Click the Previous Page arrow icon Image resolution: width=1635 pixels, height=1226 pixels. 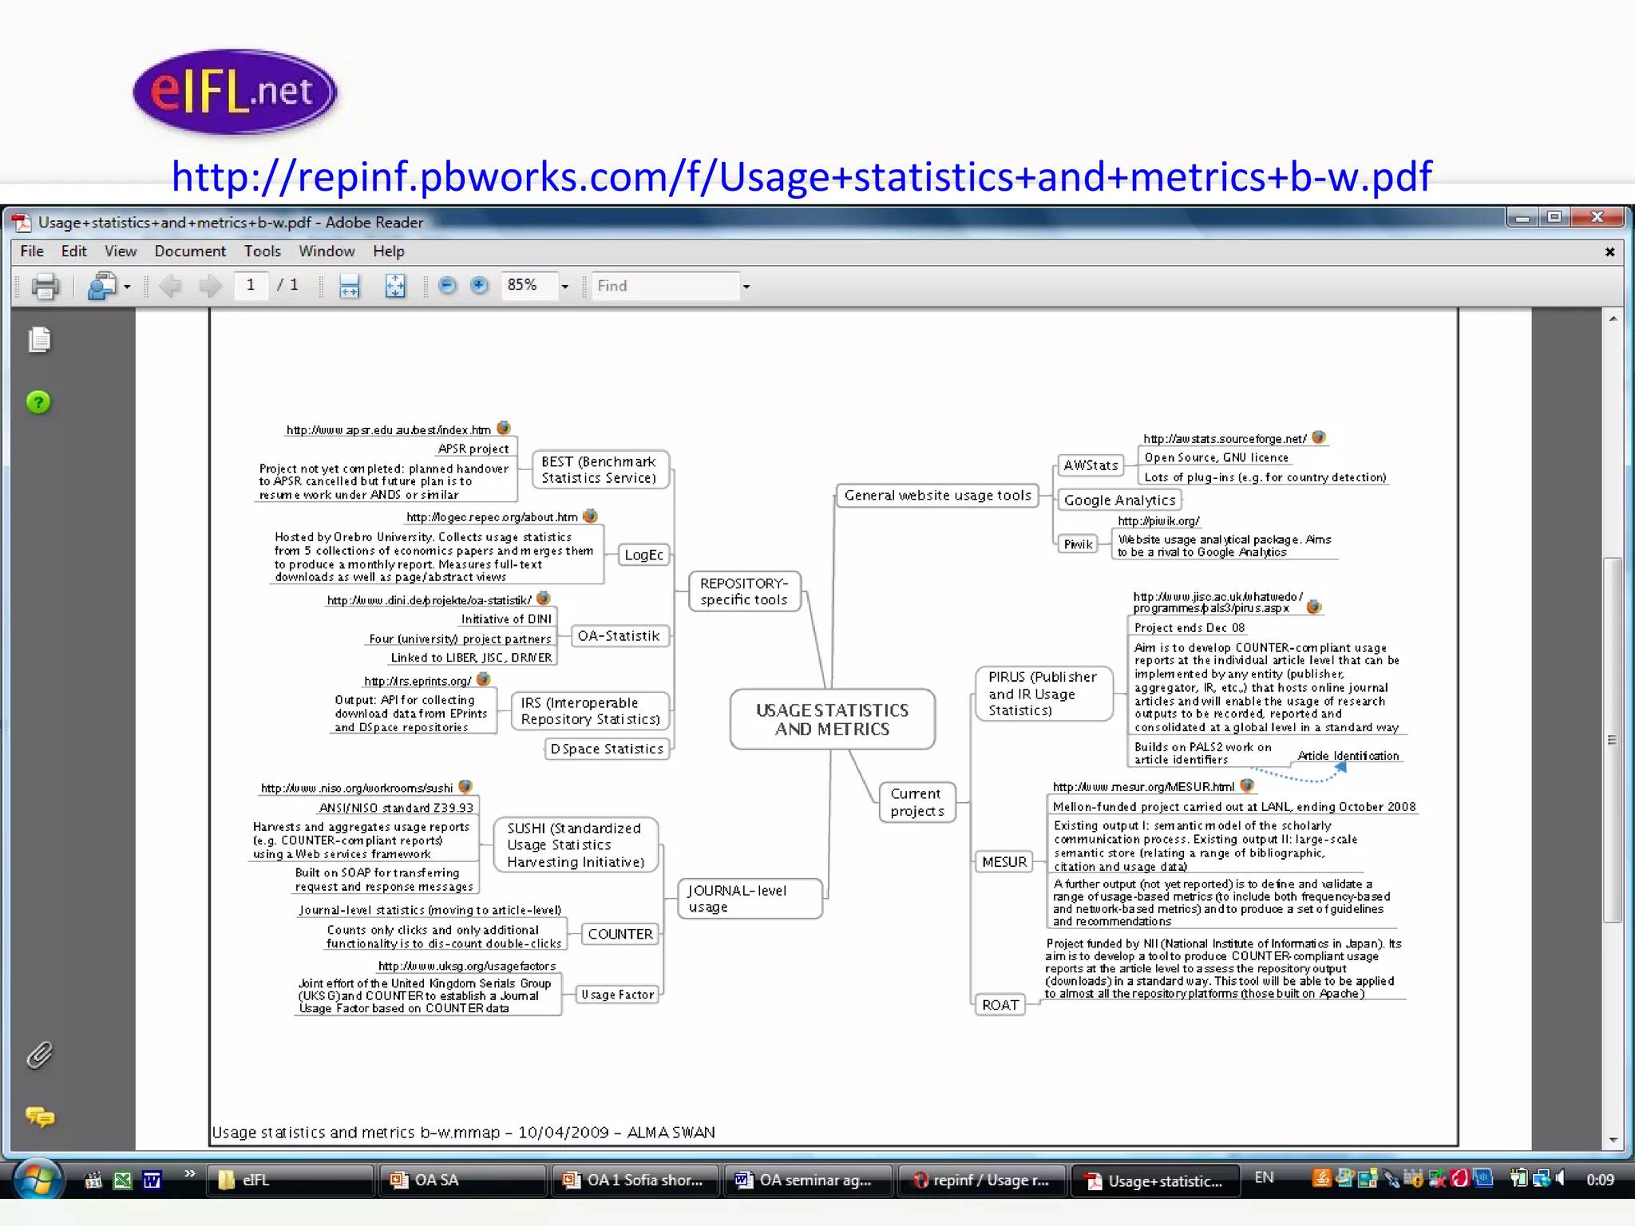tap(170, 286)
